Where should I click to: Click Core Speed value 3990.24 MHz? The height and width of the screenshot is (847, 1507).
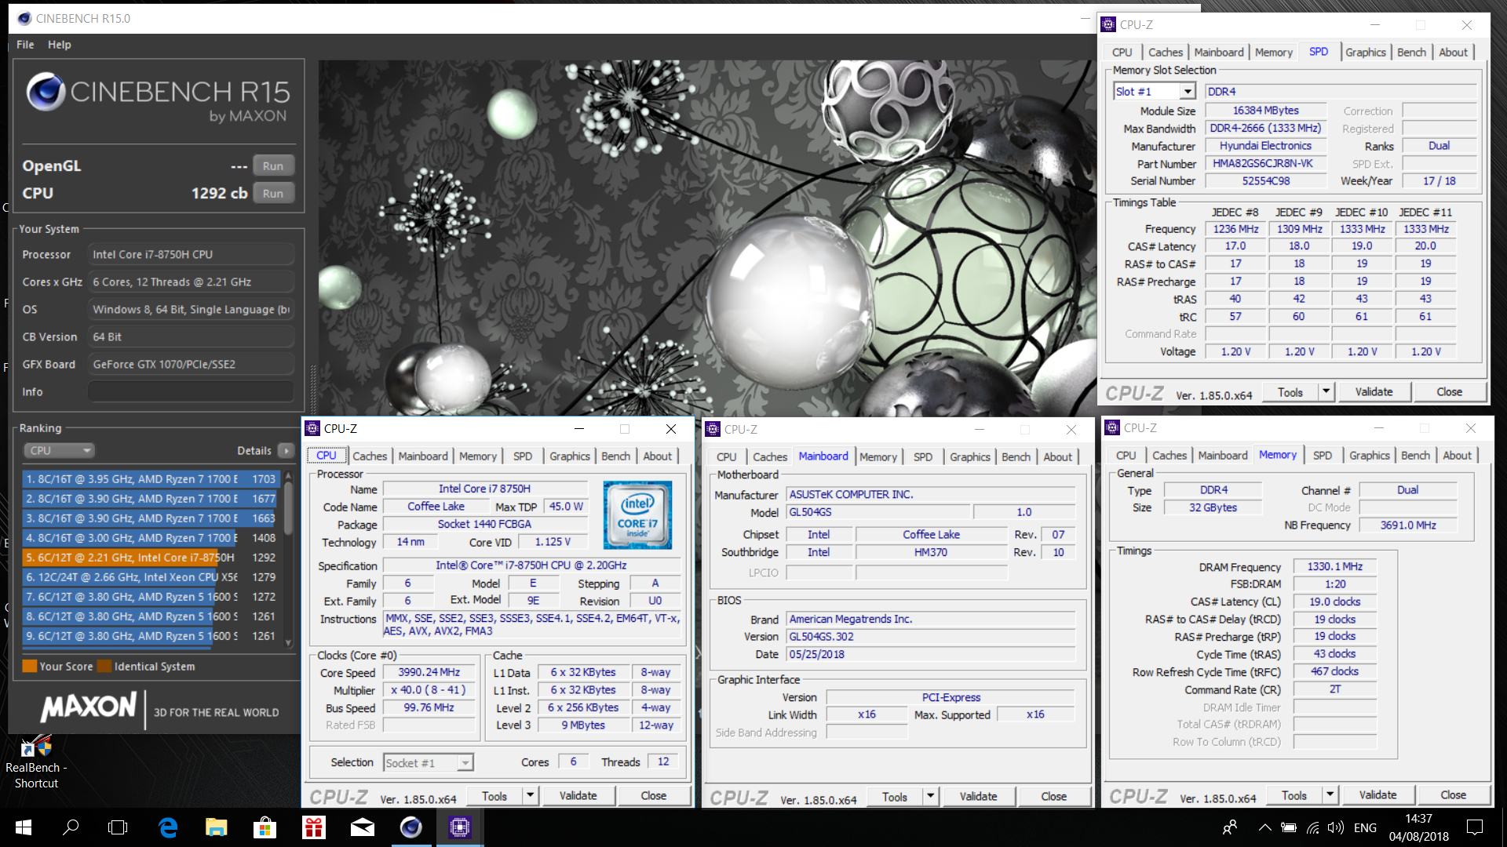click(429, 672)
